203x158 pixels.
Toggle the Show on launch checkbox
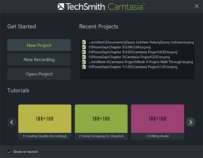pos(10,152)
